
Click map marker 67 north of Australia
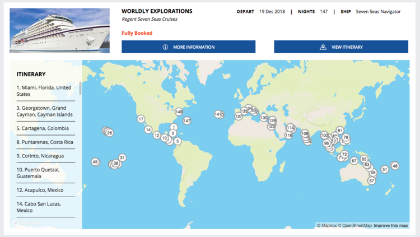354,161
